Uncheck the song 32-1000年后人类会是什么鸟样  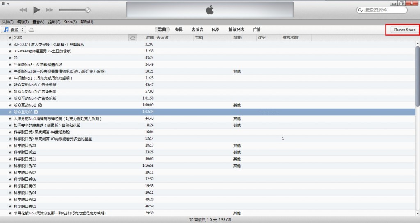[x=10, y=44]
